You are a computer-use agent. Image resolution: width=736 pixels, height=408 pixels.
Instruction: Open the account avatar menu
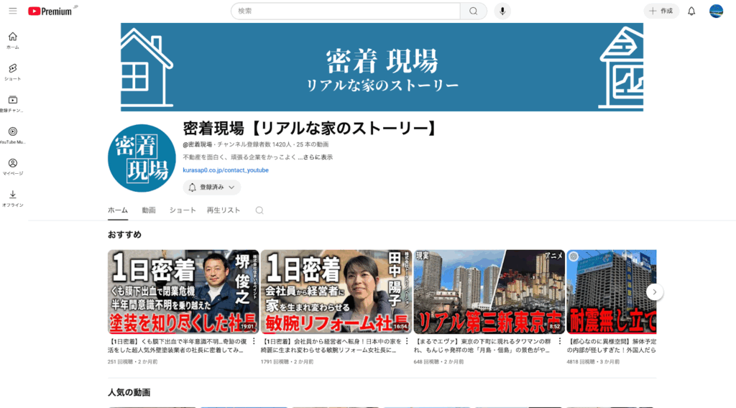pyautogui.click(x=716, y=11)
